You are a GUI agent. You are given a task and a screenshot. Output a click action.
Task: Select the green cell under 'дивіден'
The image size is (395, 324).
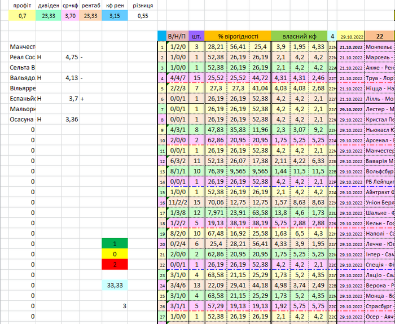tap(49, 16)
